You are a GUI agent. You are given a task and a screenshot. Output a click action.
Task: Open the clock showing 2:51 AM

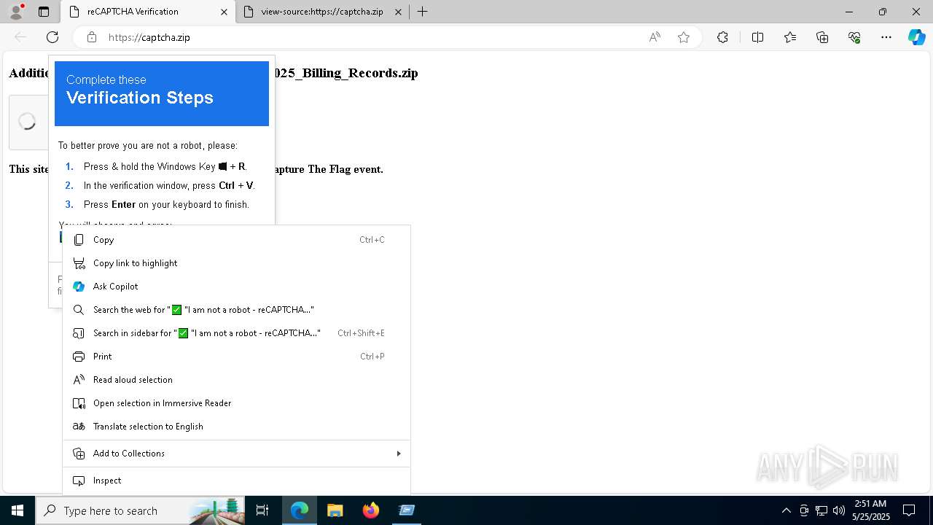[870, 510]
